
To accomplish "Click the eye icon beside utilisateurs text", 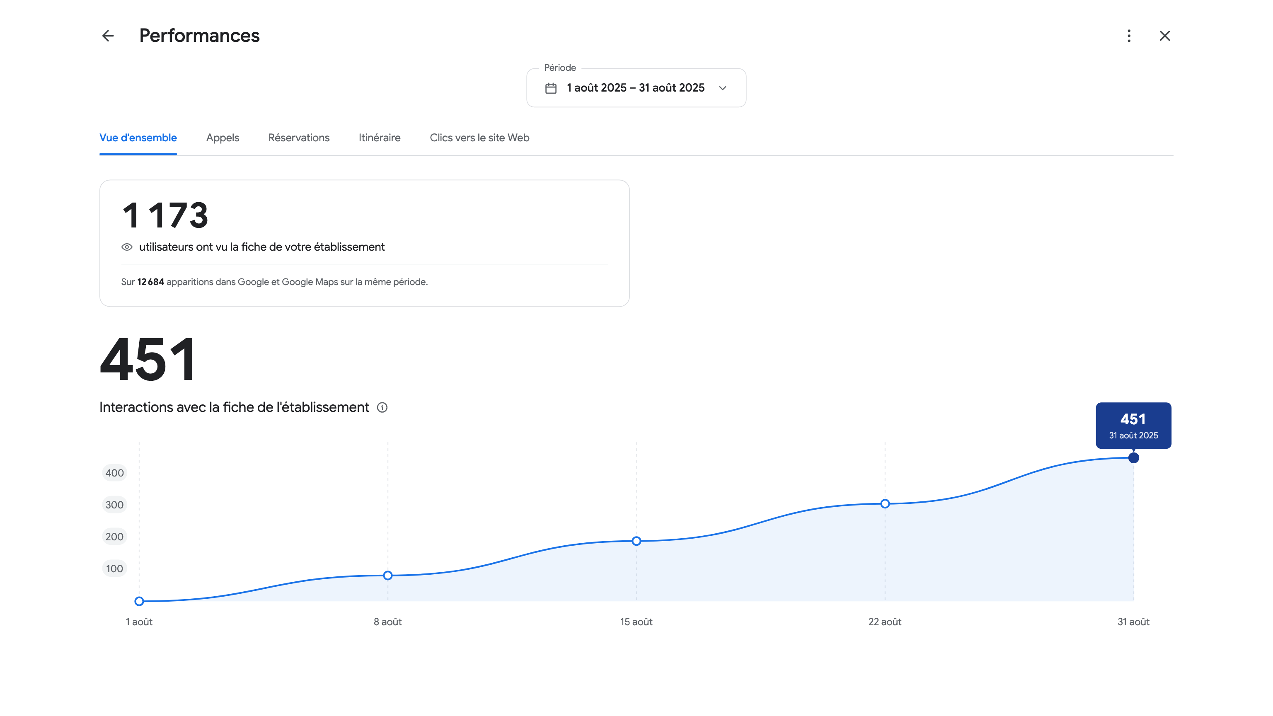I will 126,247.
